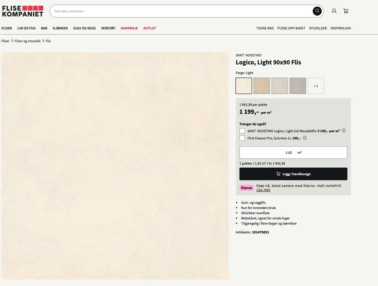Click the Les mer Klarna link
Screen dimensions: 378x286
pyautogui.click(x=263, y=190)
